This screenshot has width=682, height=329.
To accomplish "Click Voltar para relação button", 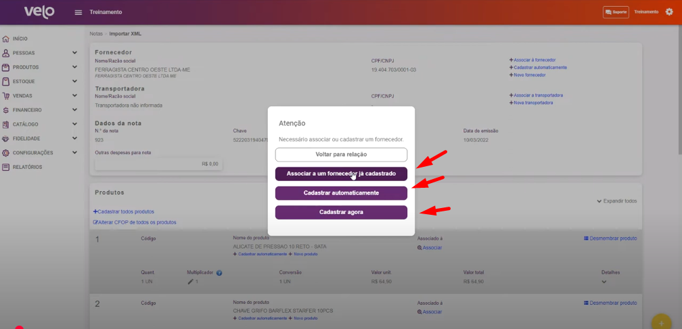I will (x=341, y=155).
